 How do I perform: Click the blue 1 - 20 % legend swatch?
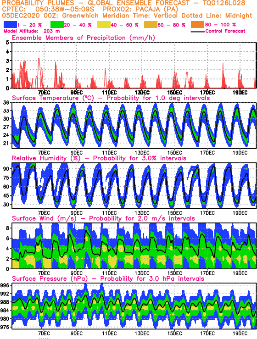[x=10, y=25]
